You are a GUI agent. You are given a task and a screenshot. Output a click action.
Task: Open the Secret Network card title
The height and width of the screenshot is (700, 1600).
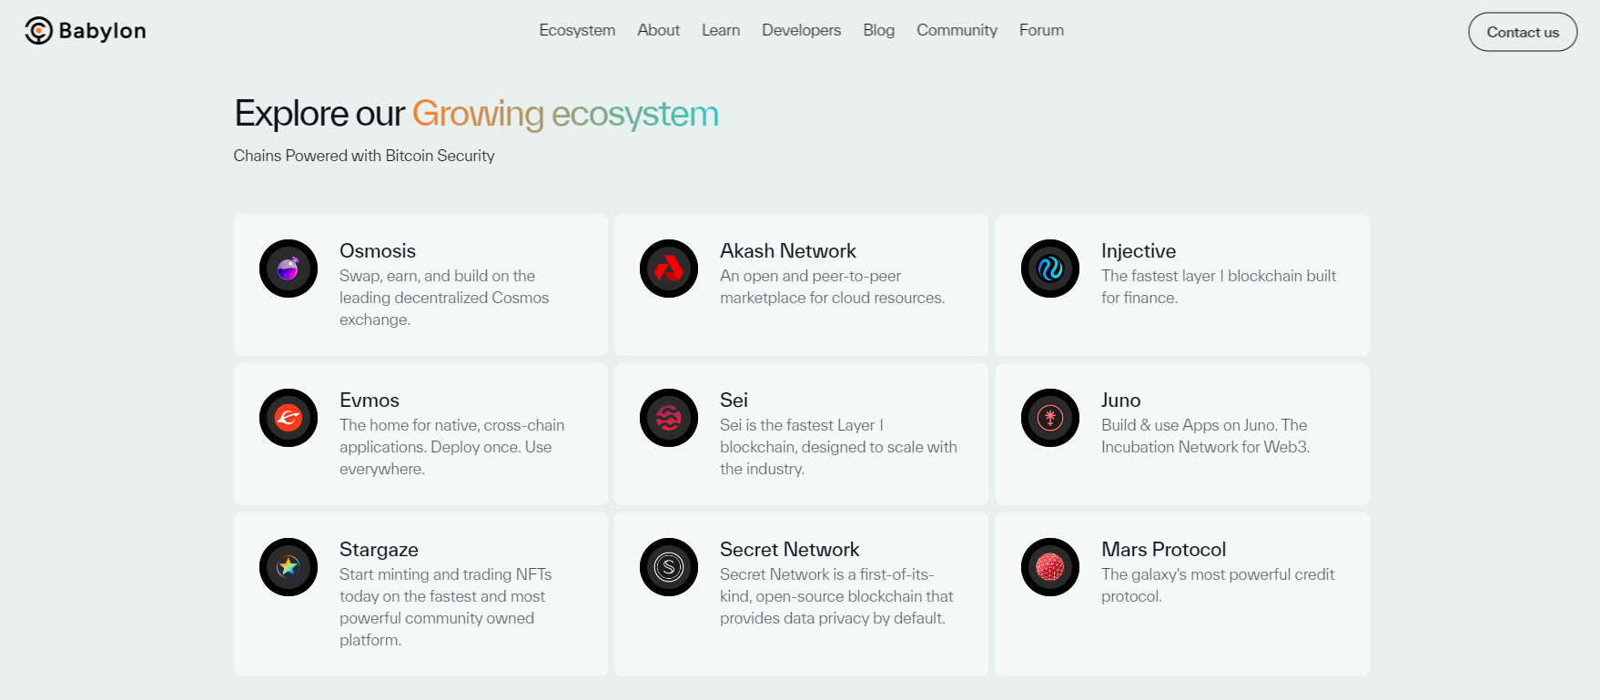coord(790,550)
